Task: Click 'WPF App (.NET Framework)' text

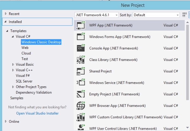Action: tap(111, 25)
